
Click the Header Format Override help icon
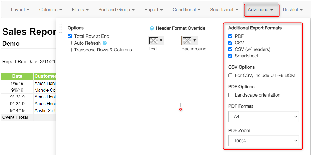point(152,28)
